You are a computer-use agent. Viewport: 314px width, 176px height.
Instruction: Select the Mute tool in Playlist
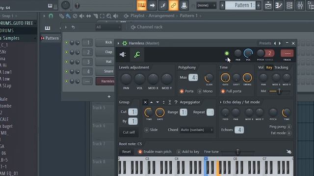tap(82, 16)
